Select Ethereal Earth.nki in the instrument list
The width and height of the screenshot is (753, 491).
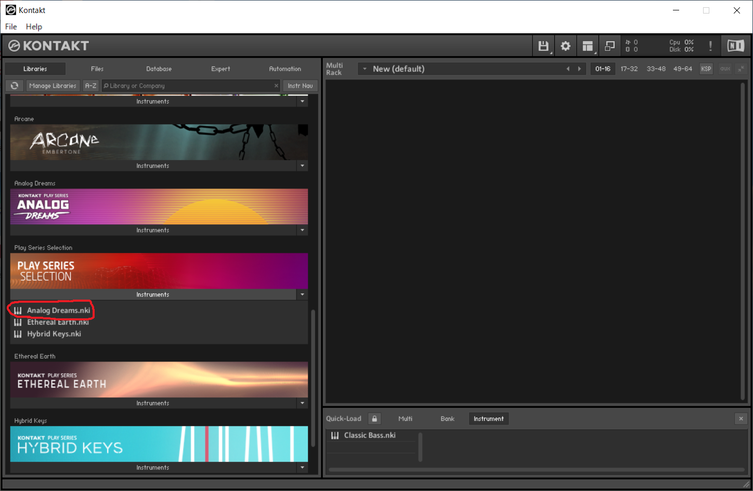coord(58,322)
